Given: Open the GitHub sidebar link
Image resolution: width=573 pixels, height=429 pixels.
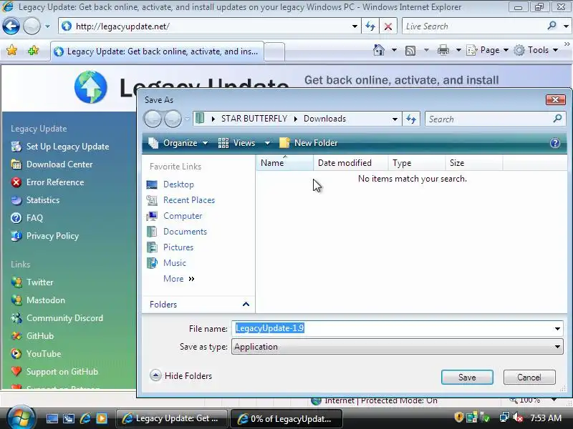Looking at the screenshot, I should (40, 335).
